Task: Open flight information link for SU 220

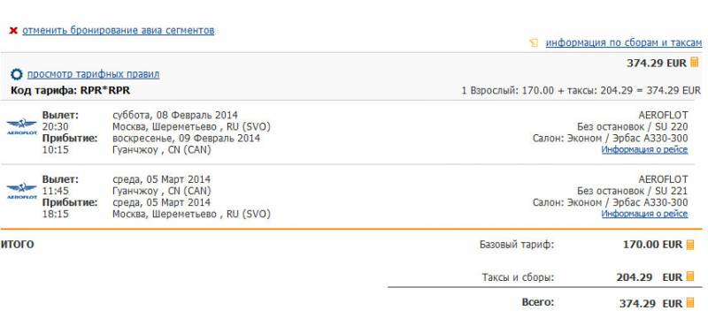Action: point(645,149)
